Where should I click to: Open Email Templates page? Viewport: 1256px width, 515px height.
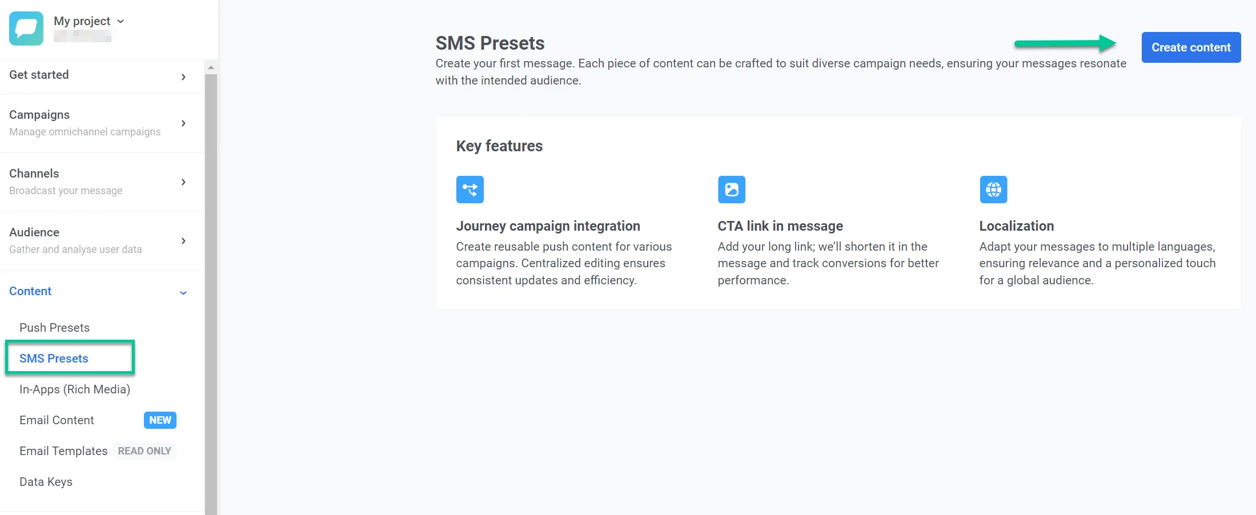tap(63, 451)
